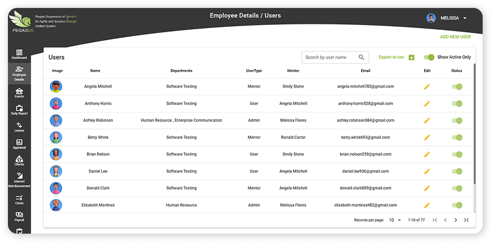Click email elizabeth.martinez482@gmail.com

coord(366,205)
